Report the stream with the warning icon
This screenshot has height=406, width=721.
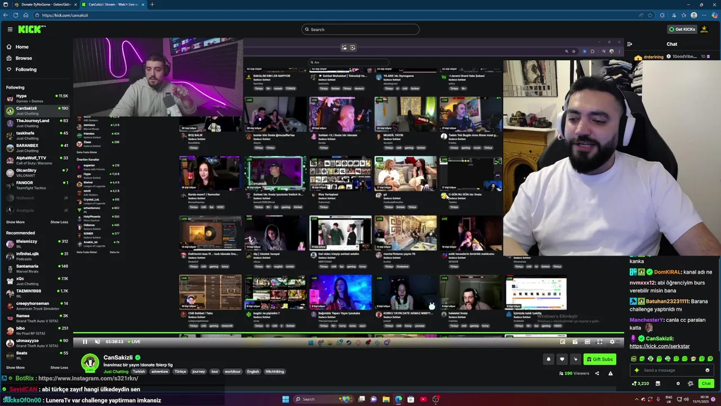(x=611, y=373)
